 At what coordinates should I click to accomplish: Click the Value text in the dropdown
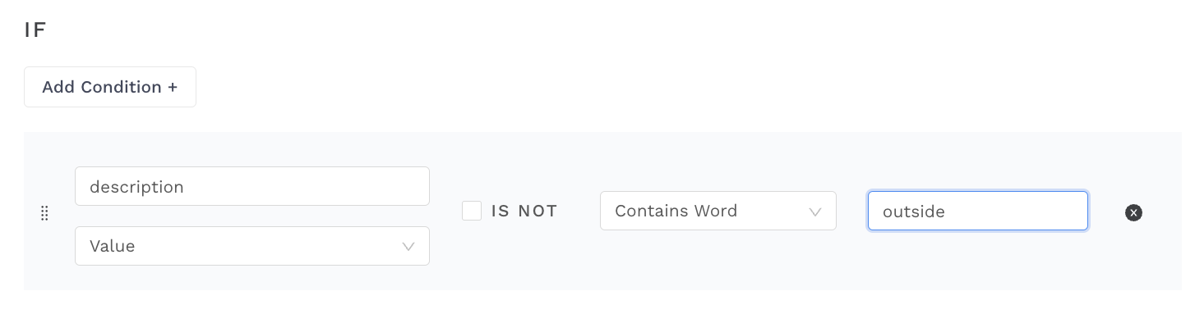(x=113, y=246)
